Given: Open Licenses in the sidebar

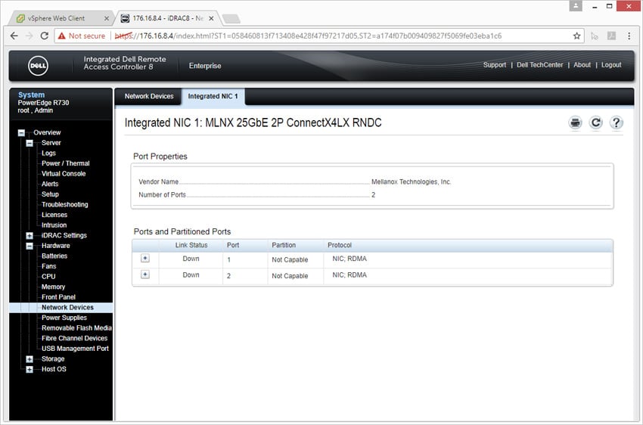Looking at the screenshot, I should (x=54, y=215).
